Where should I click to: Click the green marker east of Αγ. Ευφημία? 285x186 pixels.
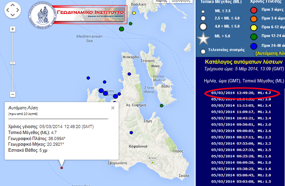click(x=161, y=105)
